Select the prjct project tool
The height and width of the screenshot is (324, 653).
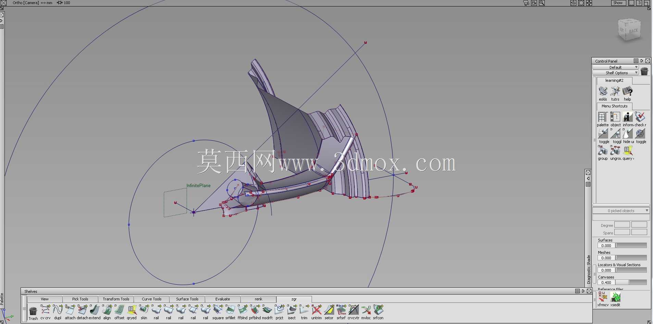pos(279,310)
